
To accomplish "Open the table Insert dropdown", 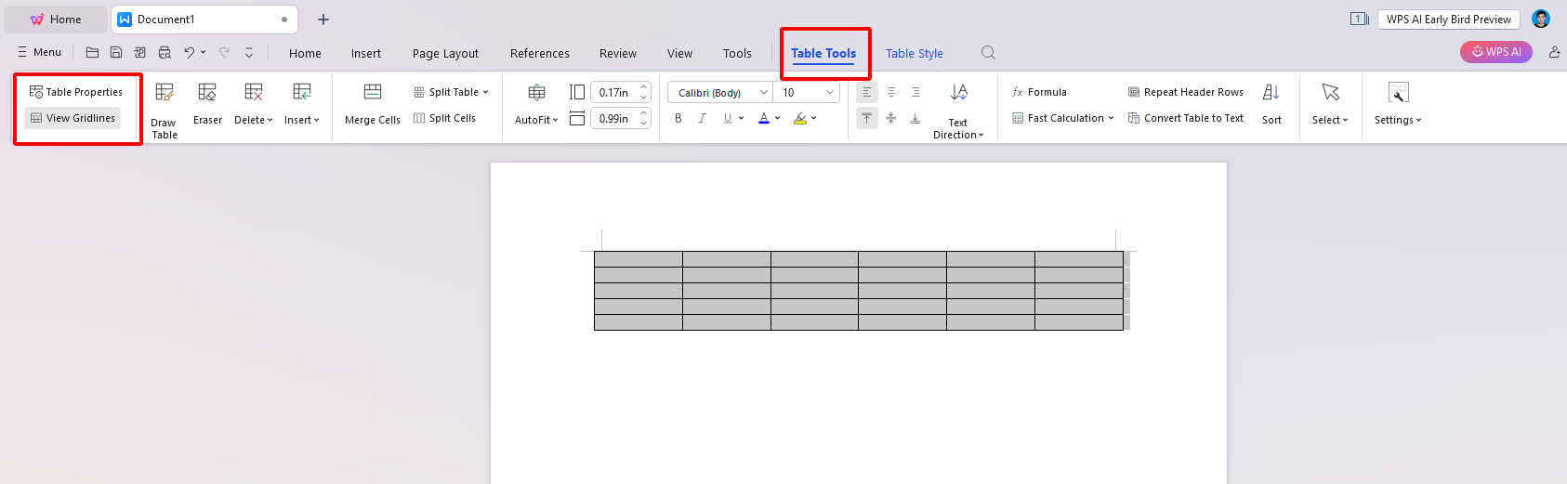I will click(x=301, y=104).
